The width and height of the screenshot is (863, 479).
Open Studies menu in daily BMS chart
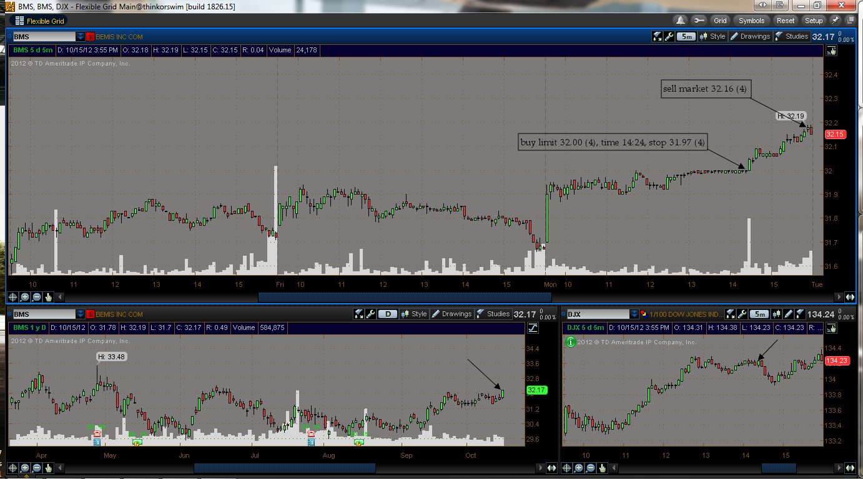click(493, 314)
